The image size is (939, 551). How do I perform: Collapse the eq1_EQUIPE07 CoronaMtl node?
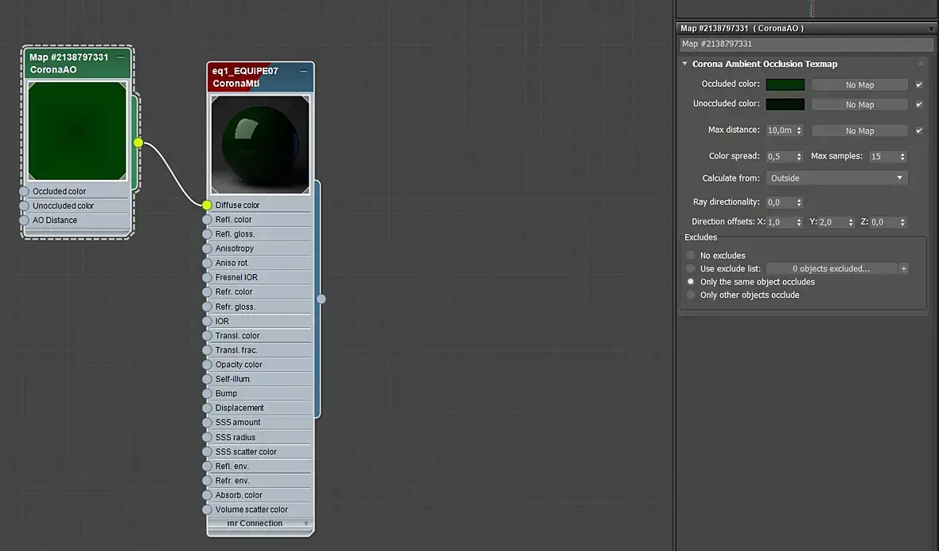point(304,71)
